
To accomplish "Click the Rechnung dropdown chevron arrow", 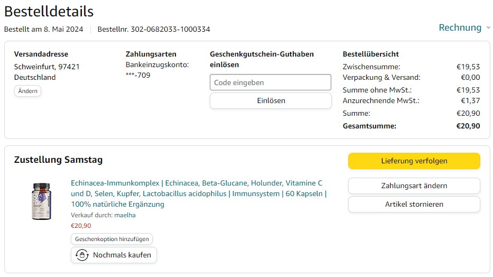I will pos(488,27).
